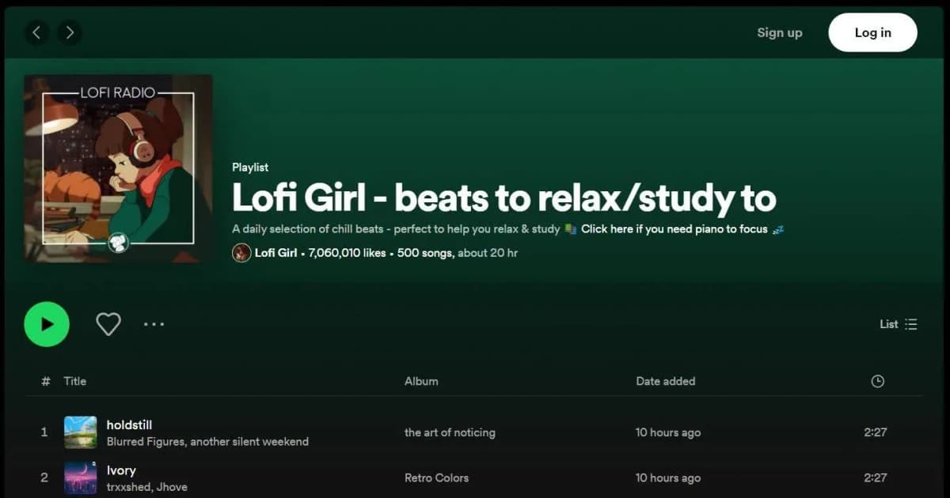Viewport: 950px width, 498px height.
Task: Open album Retro Colors
Action: [436, 477]
